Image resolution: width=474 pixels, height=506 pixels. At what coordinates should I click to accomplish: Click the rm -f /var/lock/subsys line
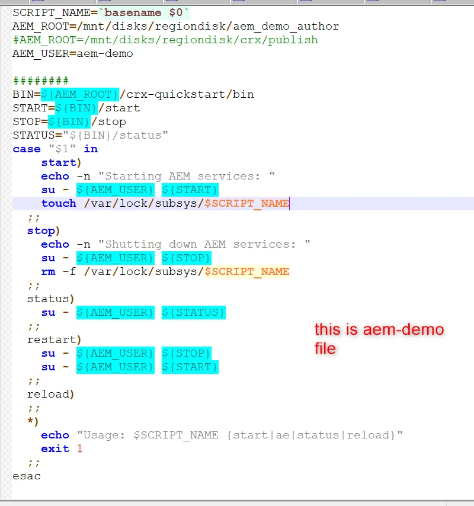tap(165, 272)
